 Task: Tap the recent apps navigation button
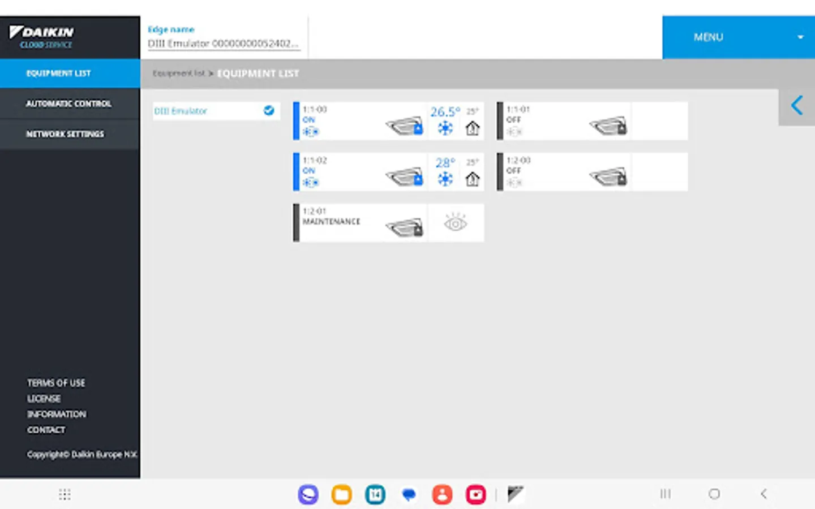pyautogui.click(x=666, y=494)
